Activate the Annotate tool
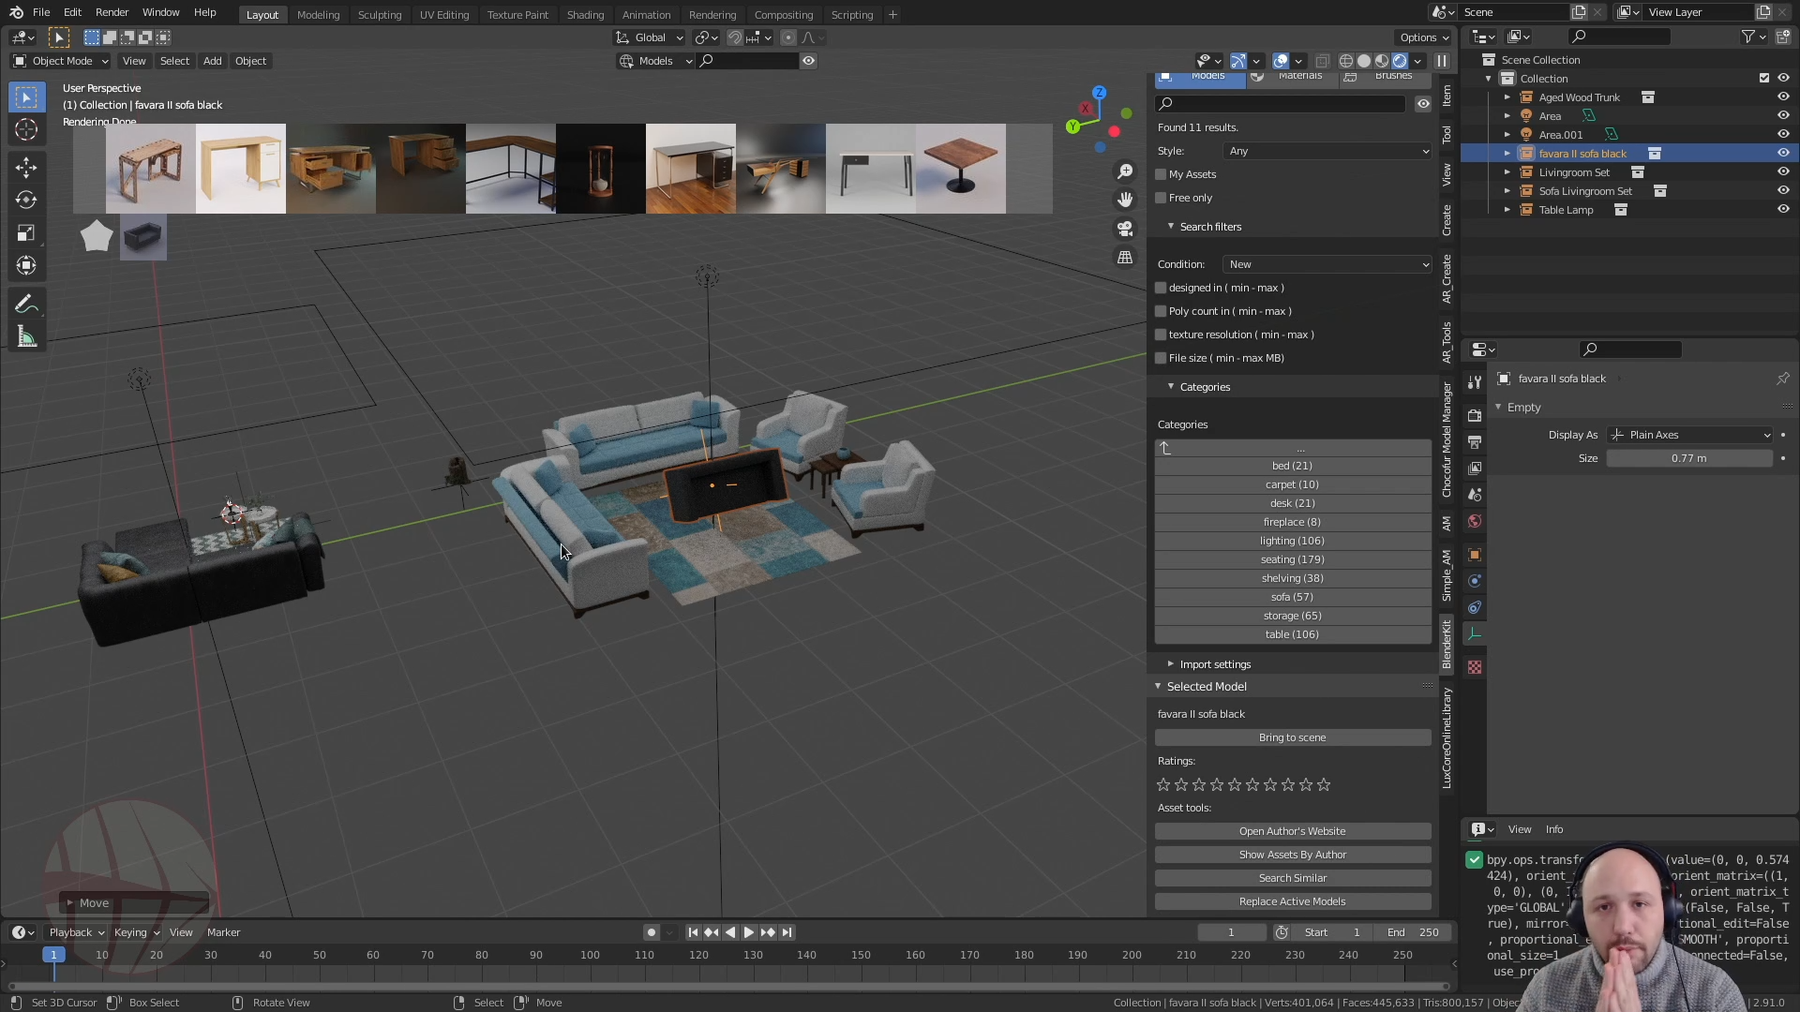 click(26, 305)
